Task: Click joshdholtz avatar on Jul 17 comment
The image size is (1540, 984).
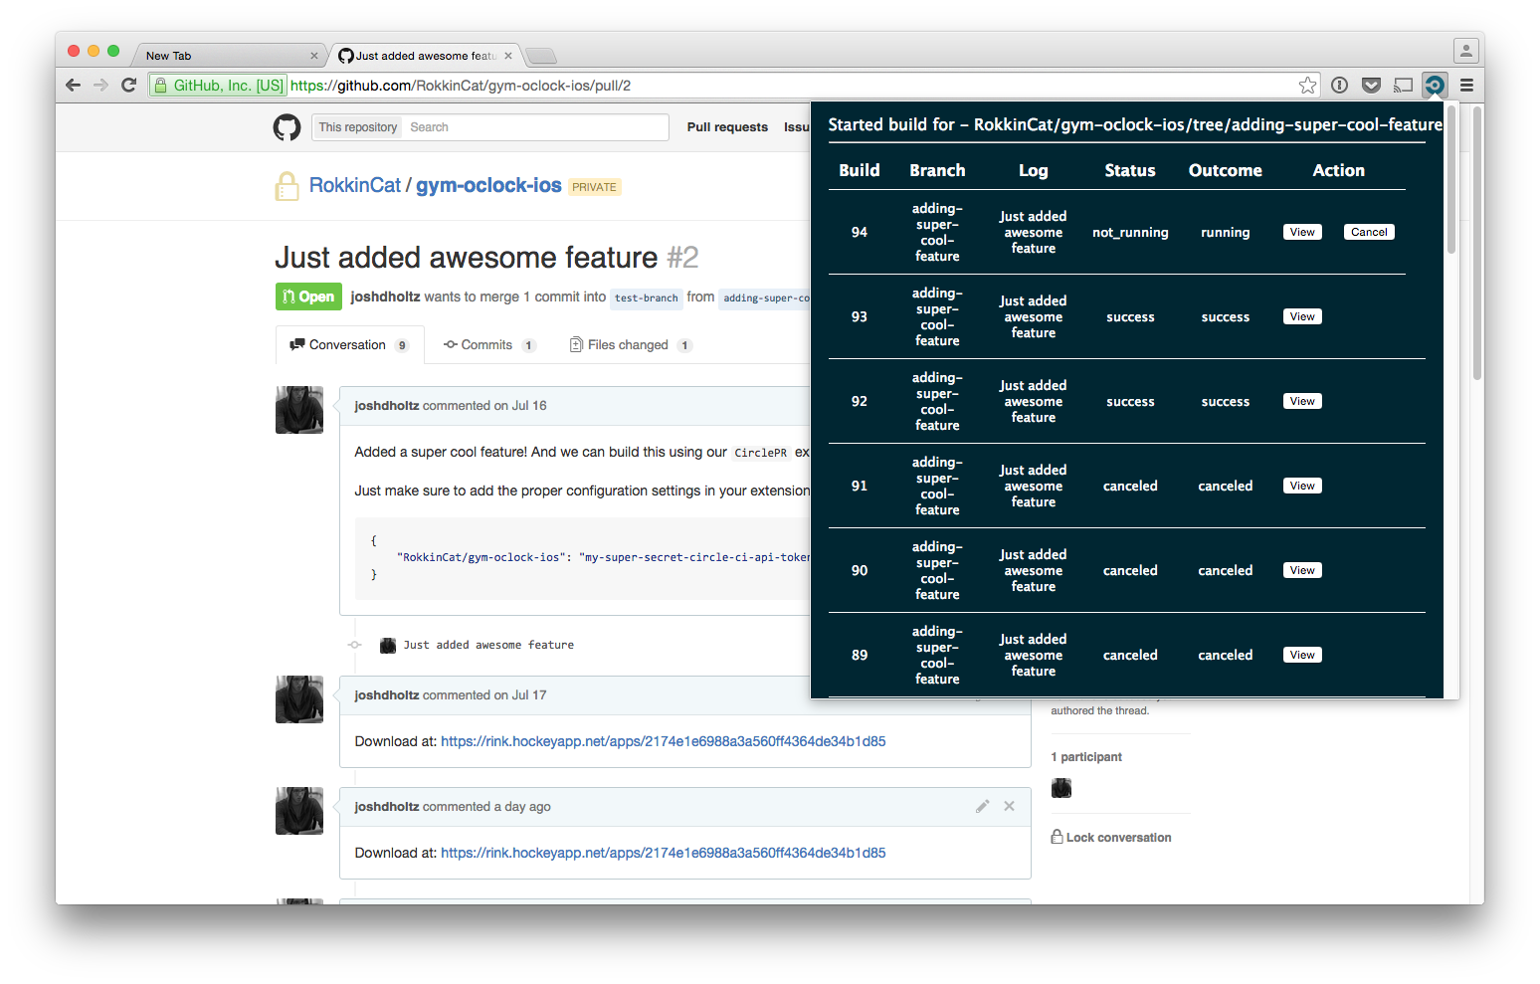Action: [x=299, y=699]
